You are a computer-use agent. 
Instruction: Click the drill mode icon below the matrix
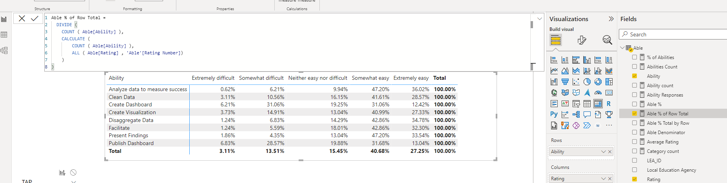62,172
